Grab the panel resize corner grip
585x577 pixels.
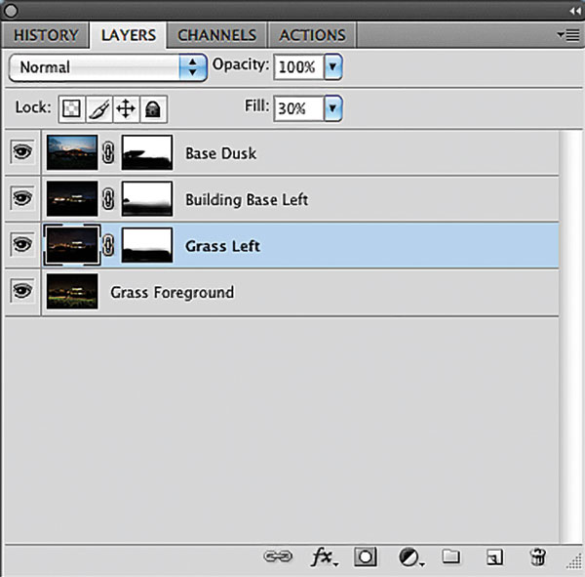pyautogui.click(x=574, y=561)
